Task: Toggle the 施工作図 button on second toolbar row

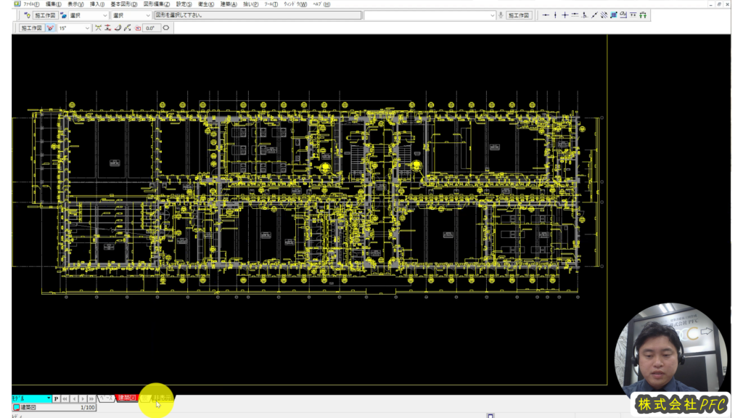Action: pos(31,28)
